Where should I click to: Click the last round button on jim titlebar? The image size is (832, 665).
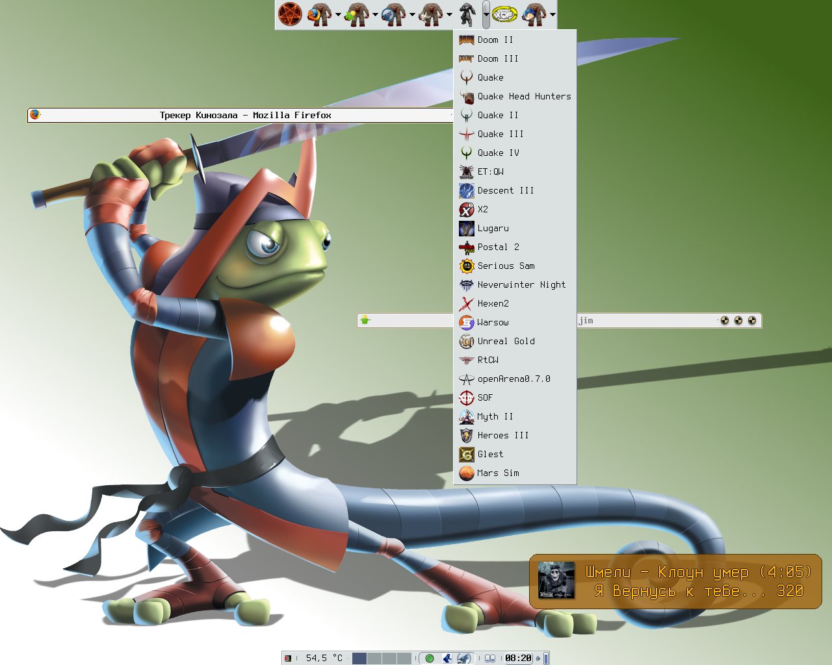tap(751, 320)
